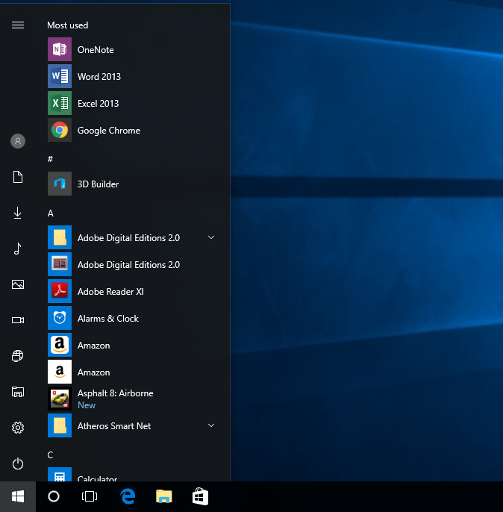Launch the Google Chrome icon
Viewport: 503px width, 512px height.
click(x=60, y=130)
